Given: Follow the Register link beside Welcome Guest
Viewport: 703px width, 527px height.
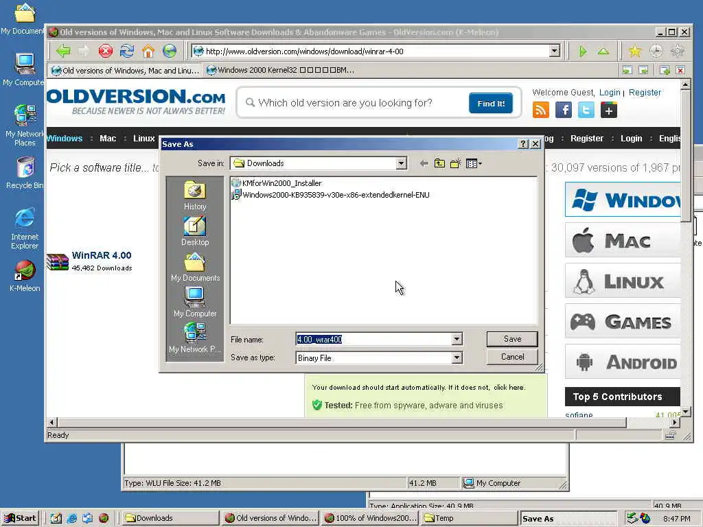Looking at the screenshot, I should pyautogui.click(x=645, y=93).
